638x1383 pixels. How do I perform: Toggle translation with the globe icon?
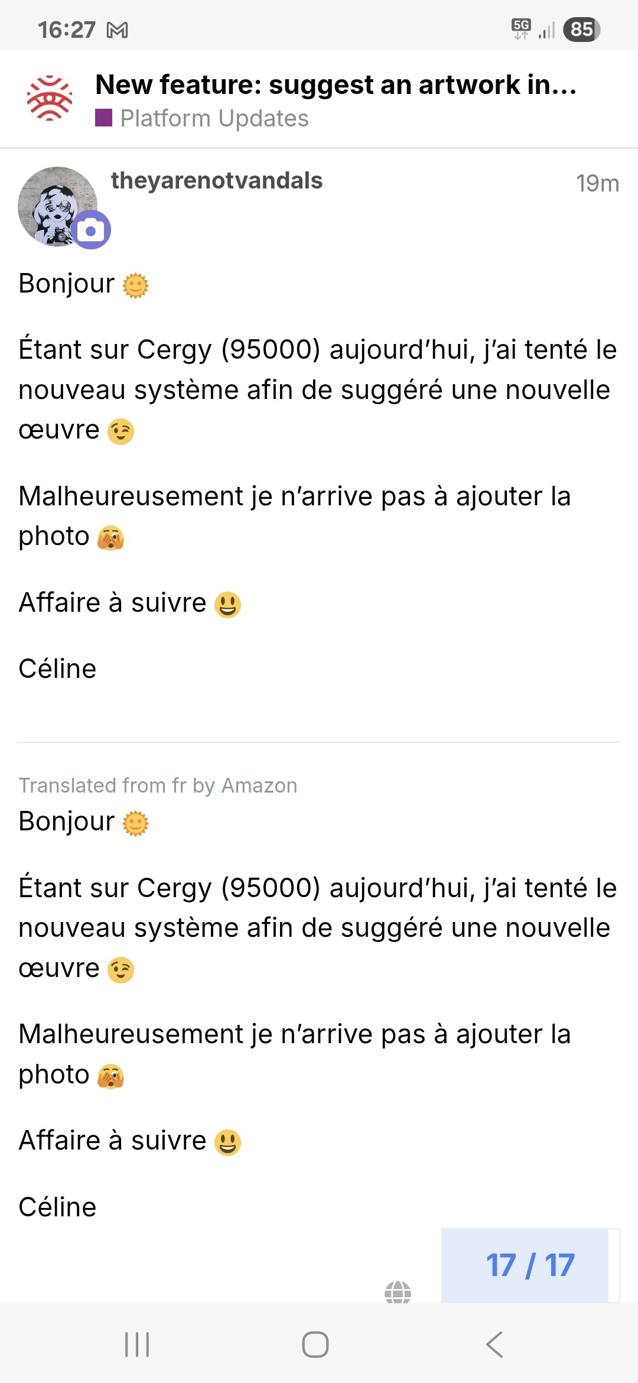pyautogui.click(x=398, y=1293)
